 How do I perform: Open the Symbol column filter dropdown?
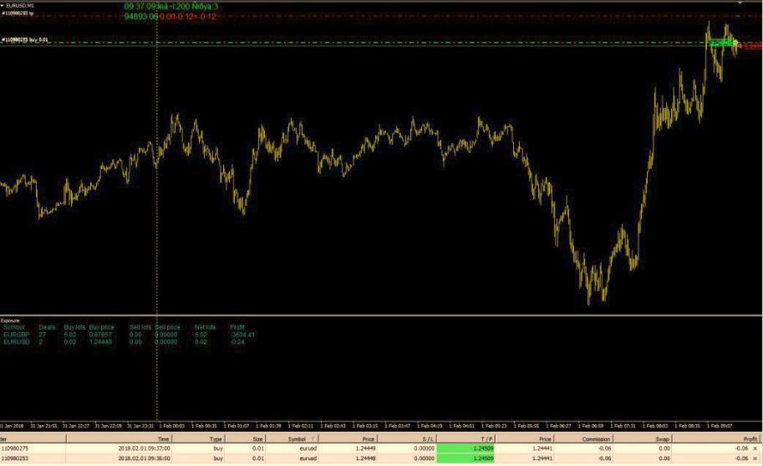tap(313, 438)
